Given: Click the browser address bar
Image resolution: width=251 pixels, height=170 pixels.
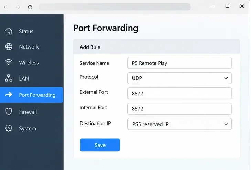Looking at the screenshot, I should pyautogui.click(x=114, y=7).
